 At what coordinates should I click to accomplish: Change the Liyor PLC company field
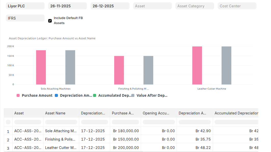pyautogui.click(x=25, y=6)
